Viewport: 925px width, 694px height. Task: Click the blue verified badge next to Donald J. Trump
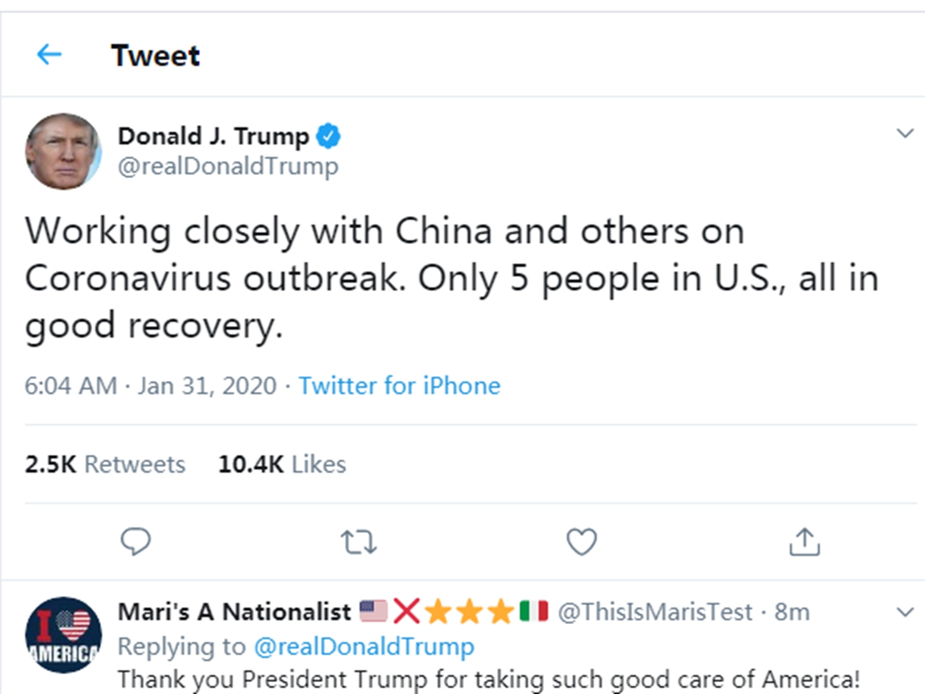(x=329, y=135)
